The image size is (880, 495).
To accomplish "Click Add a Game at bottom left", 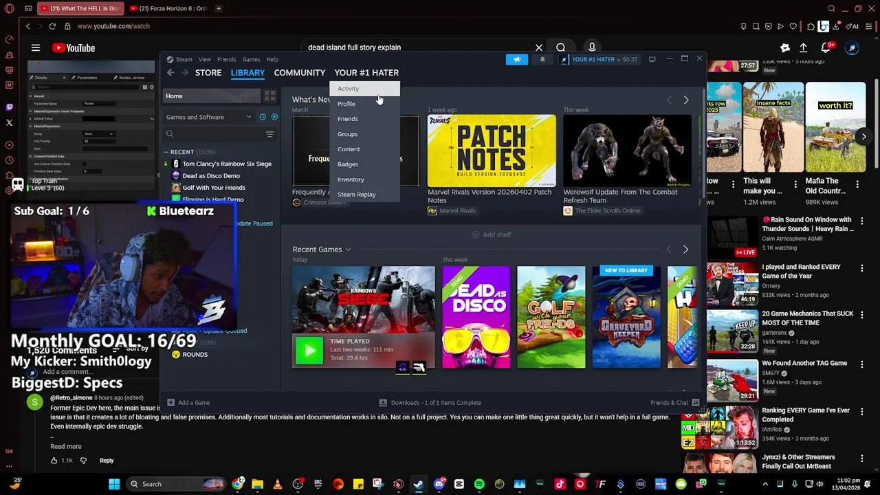I will pyautogui.click(x=188, y=403).
